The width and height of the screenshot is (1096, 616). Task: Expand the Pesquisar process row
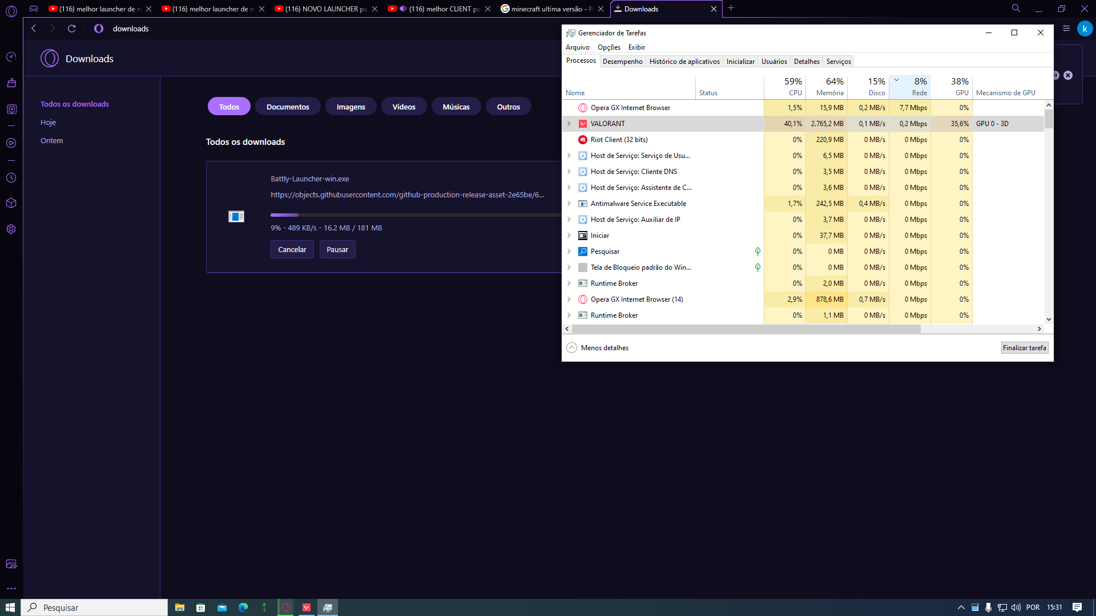(x=569, y=252)
